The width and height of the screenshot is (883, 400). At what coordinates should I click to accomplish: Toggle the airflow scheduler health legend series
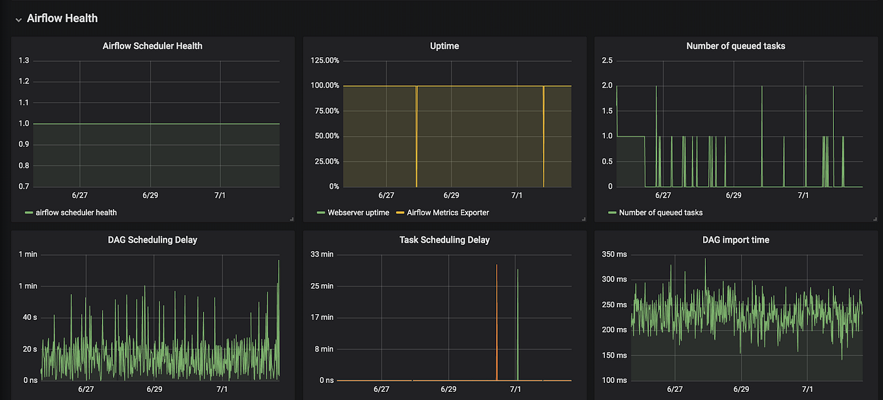(76, 213)
